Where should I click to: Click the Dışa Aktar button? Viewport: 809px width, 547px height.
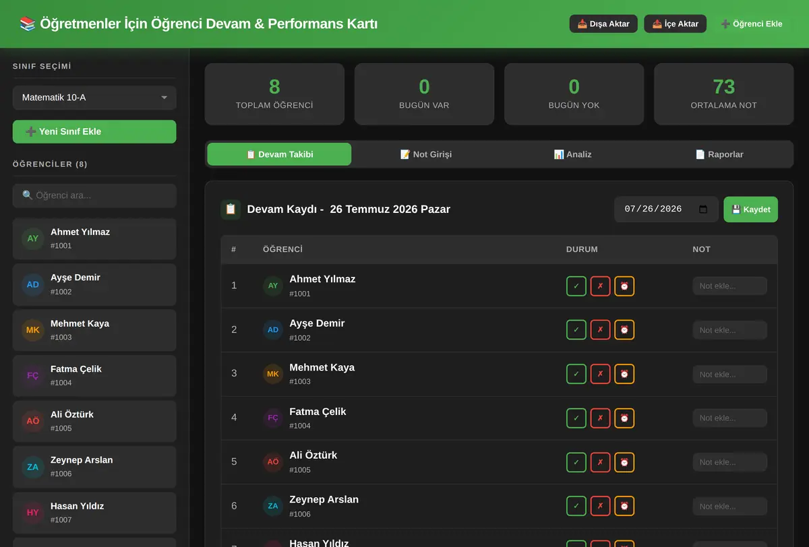[x=603, y=24]
